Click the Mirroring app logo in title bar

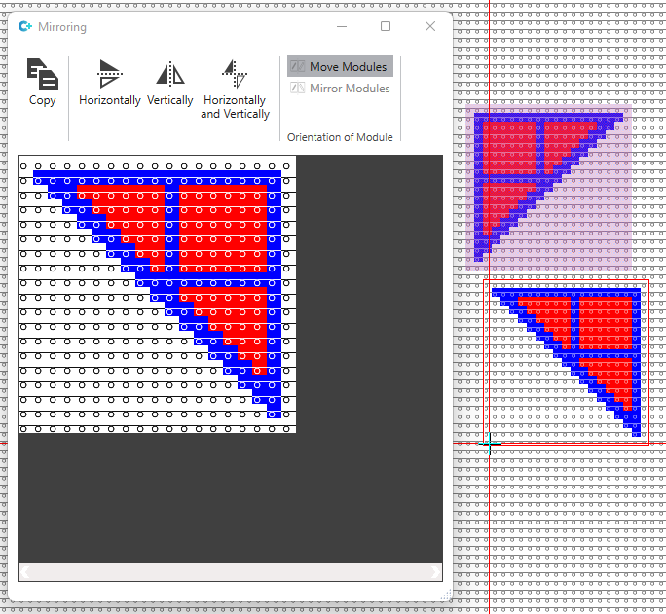click(25, 27)
